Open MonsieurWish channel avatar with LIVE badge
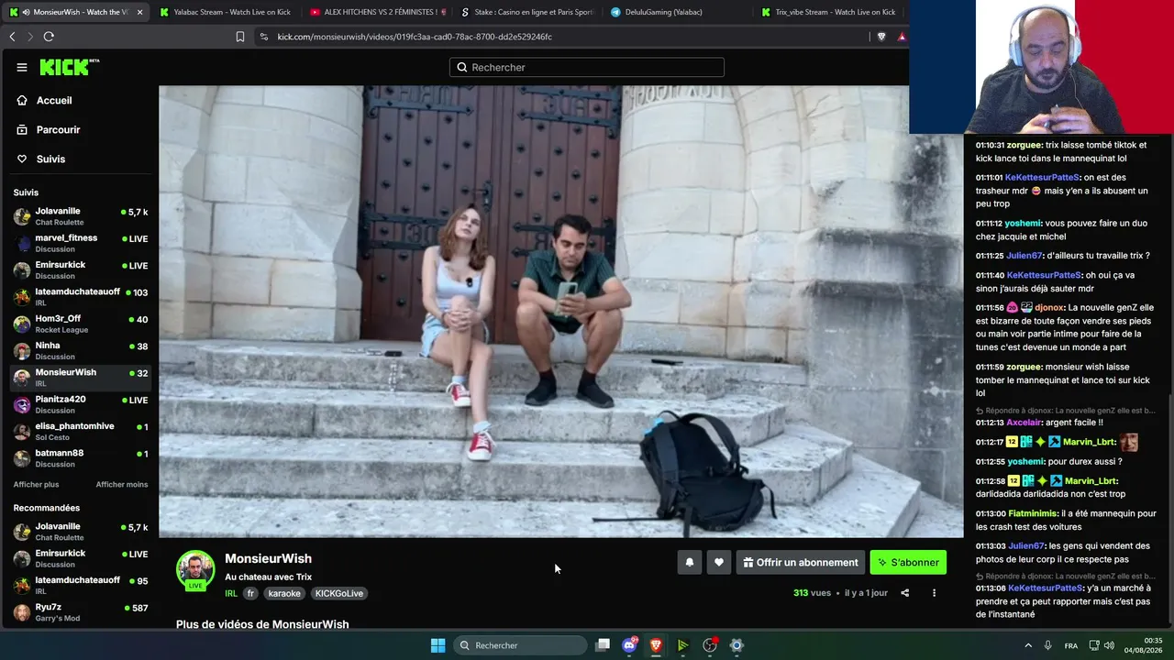 (195, 570)
